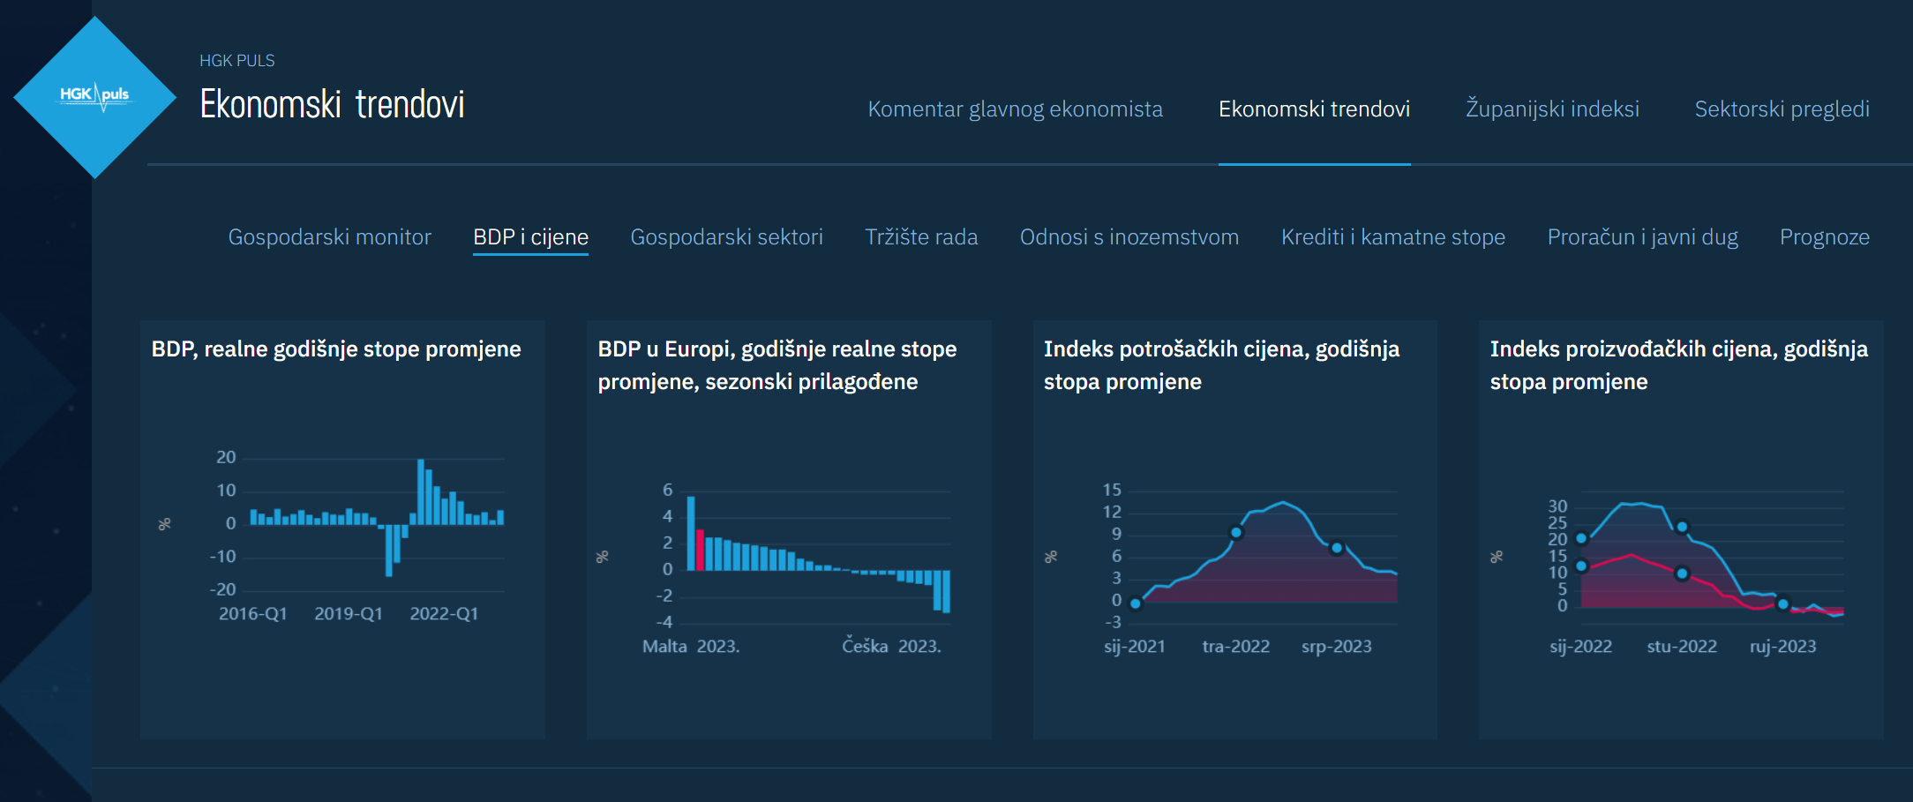Click the sij-2021 start marker on consumer price line

click(x=1136, y=604)
